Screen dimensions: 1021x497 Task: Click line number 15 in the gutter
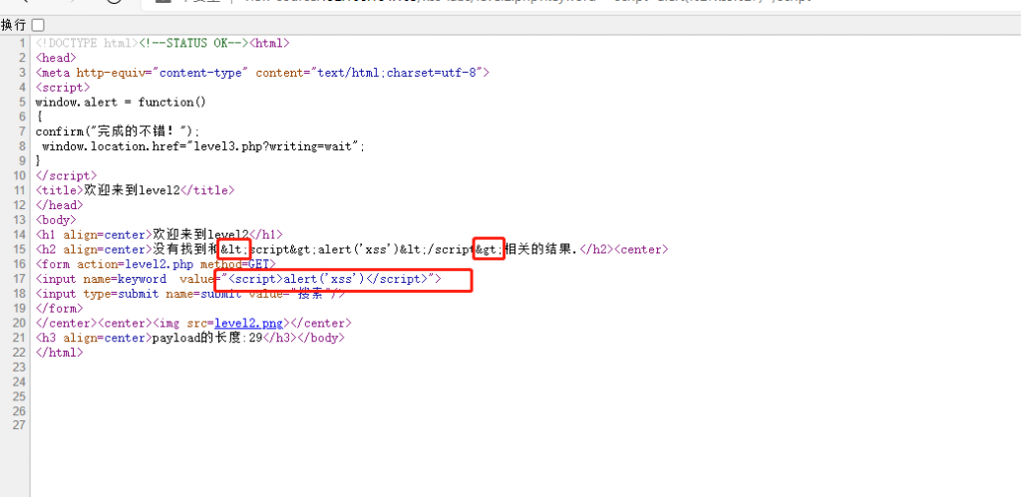pos(19,249)
